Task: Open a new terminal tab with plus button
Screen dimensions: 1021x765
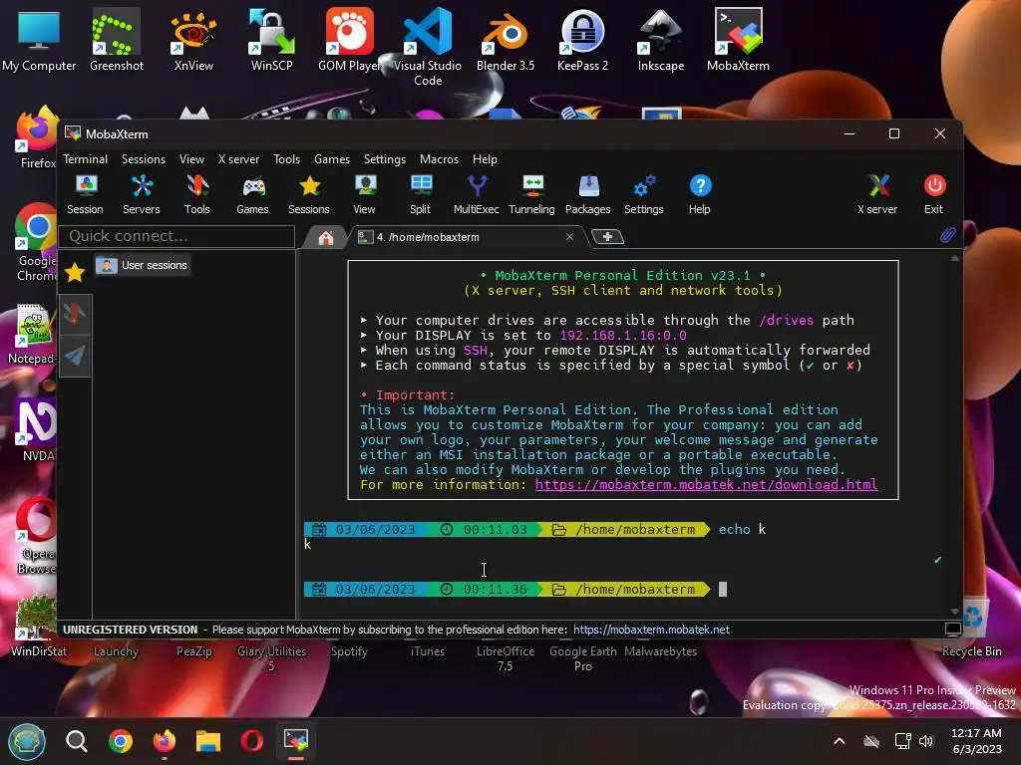Action: [607, 237]
